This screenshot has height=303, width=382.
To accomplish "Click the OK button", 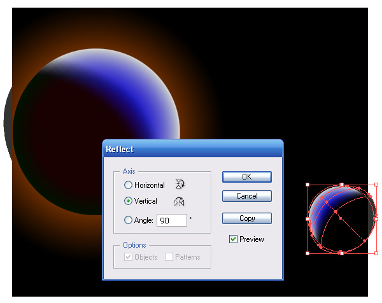I will pyautogui.click(x=247, y=177).
